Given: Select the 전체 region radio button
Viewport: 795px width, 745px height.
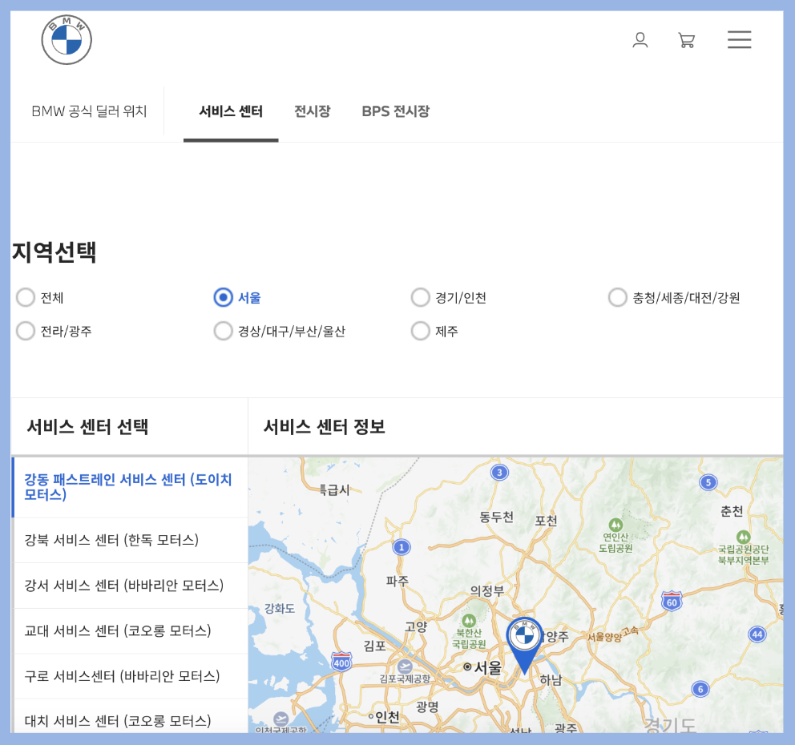Looking at the screenshot, I should [x=25, y=297].
